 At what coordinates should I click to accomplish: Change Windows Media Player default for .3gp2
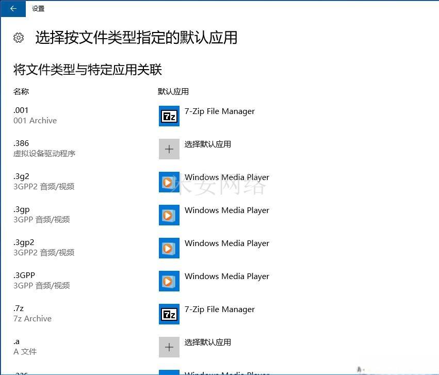point(227,243)
